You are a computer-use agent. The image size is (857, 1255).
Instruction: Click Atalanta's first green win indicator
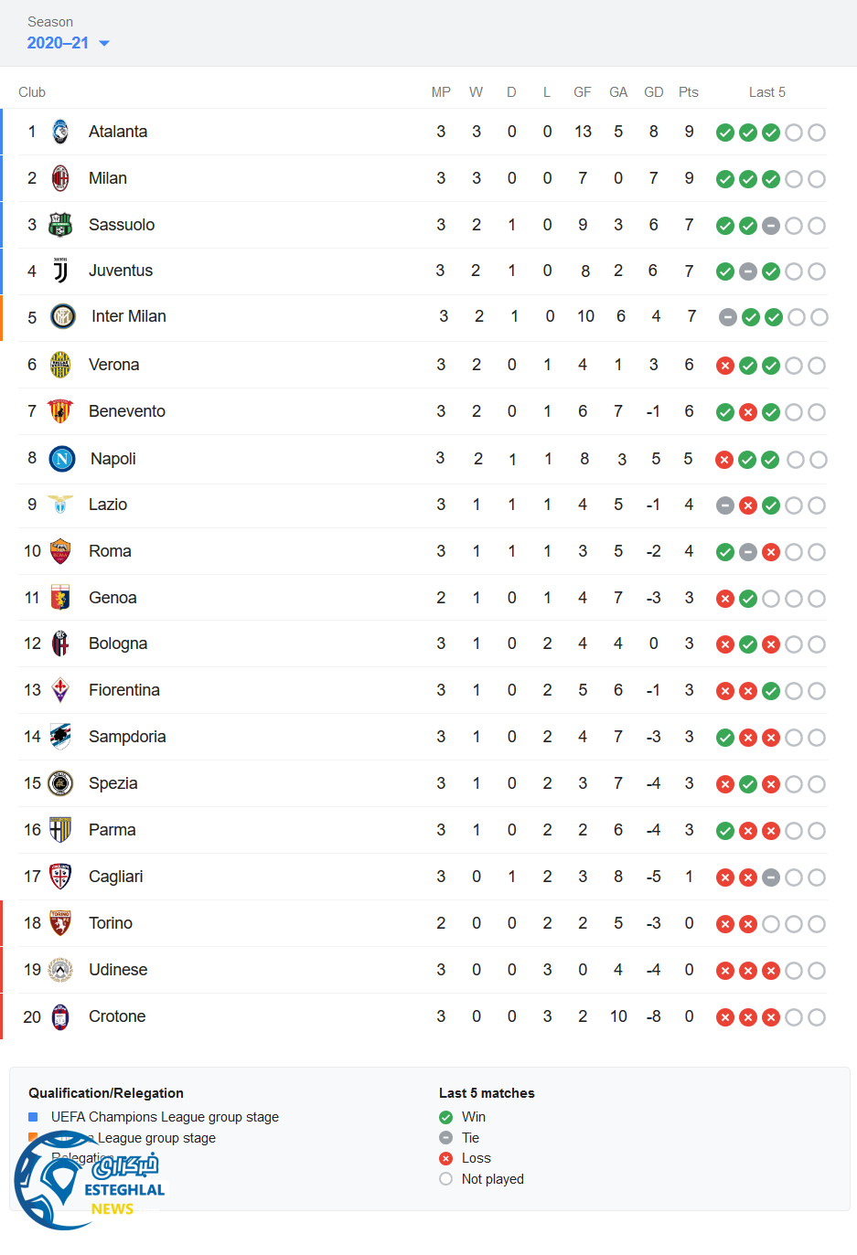click(725, 133)
